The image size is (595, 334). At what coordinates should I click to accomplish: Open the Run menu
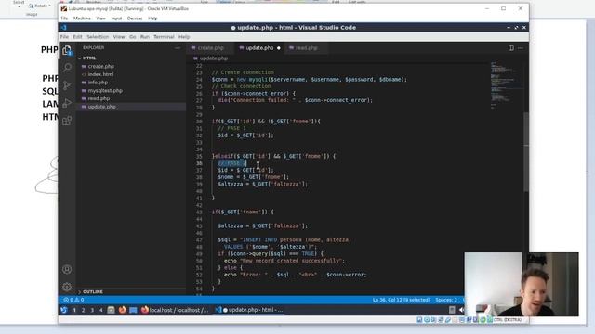[x=145, y=37]
